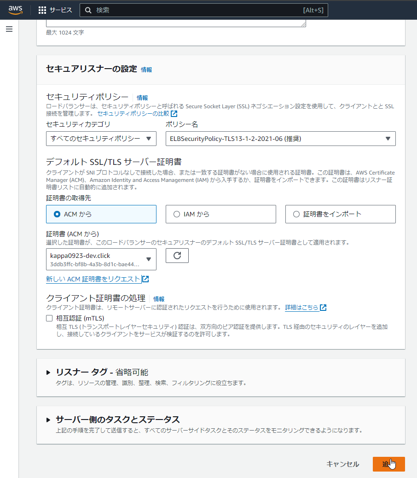The image size is (417, 478).
Task: Enable the 相互認証 (mTLS) checkbox
Action: coord(49,318)
